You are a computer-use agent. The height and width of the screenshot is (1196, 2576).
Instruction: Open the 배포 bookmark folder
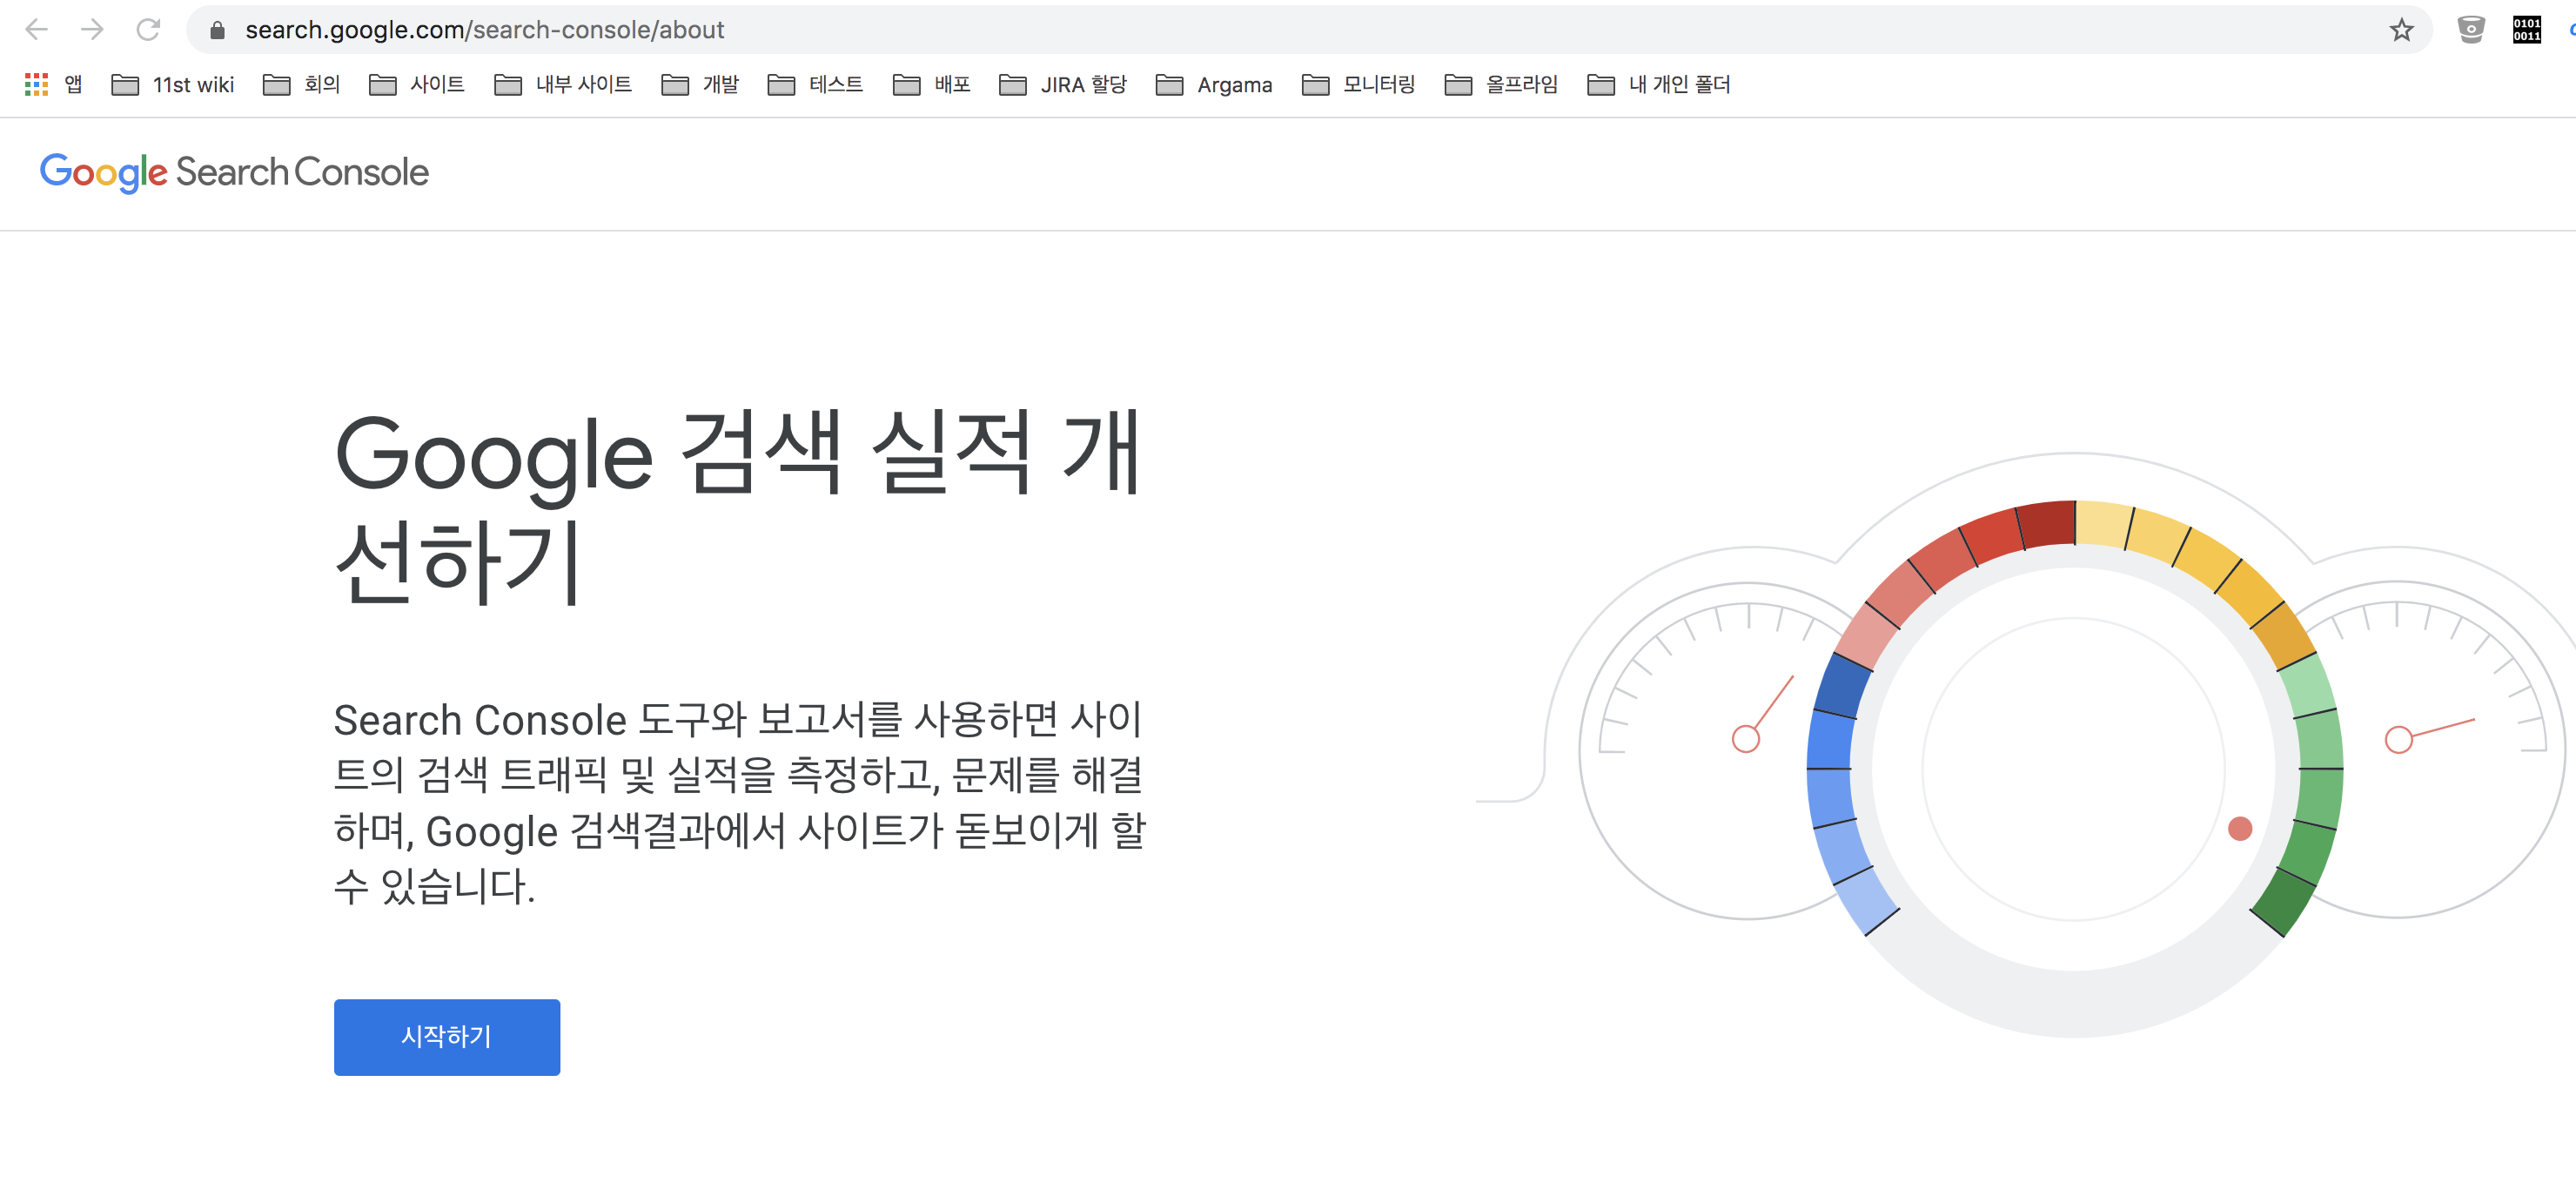pos(932,85)
